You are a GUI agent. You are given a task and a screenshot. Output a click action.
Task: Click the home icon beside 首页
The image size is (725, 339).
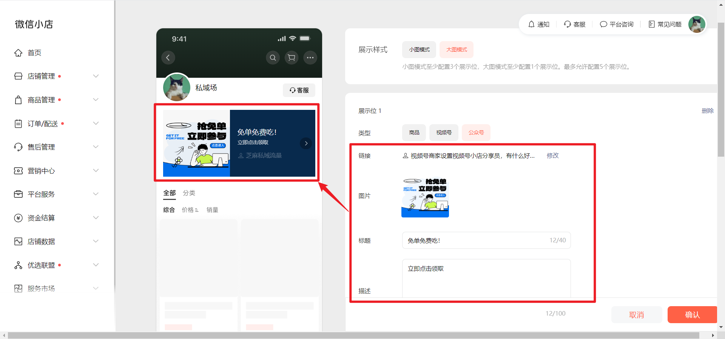click(18, 53)
